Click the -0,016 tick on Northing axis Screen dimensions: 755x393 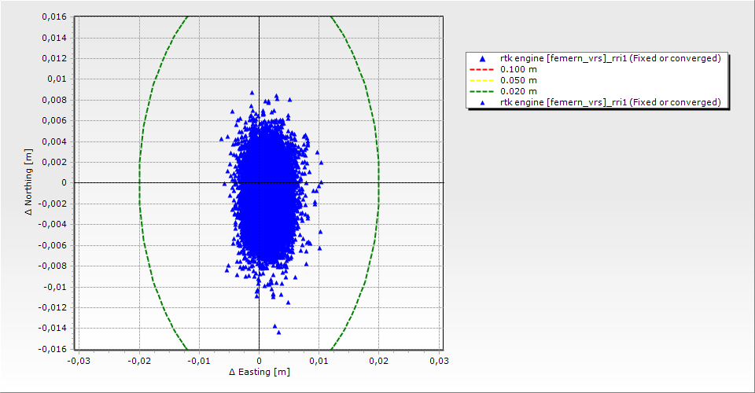pos(53,349)
